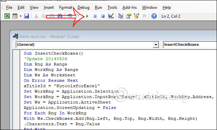Toggle Design Mode icon

point(111,16)
